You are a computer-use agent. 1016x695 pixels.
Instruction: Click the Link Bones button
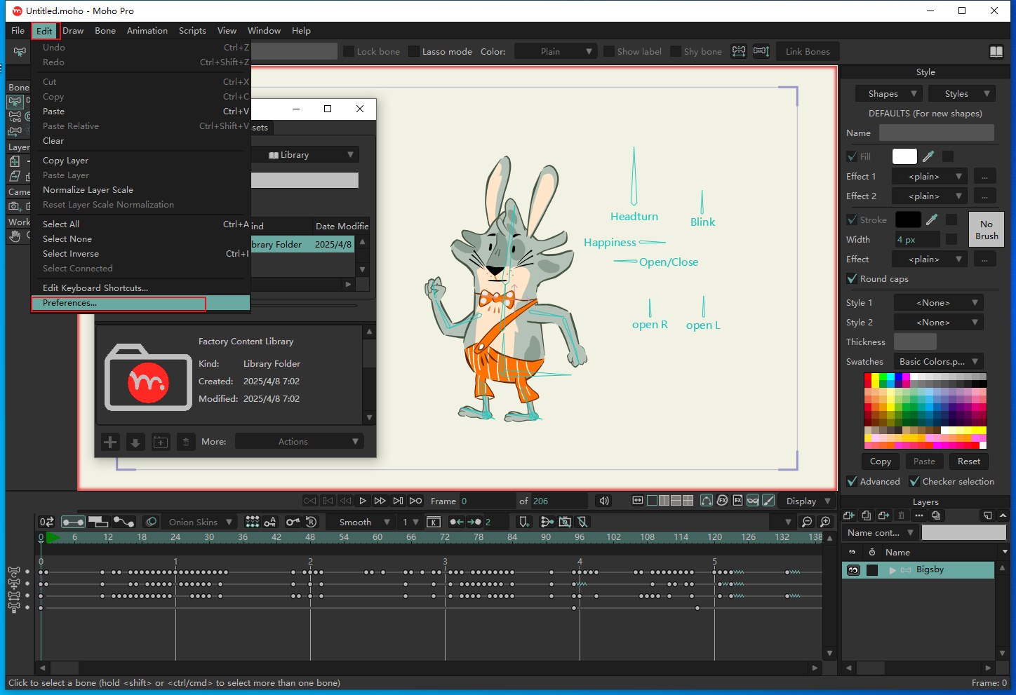(807, 52)
